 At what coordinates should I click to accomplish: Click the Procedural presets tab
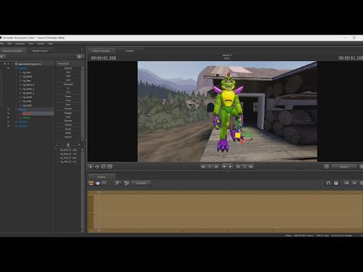pos(64,63)
